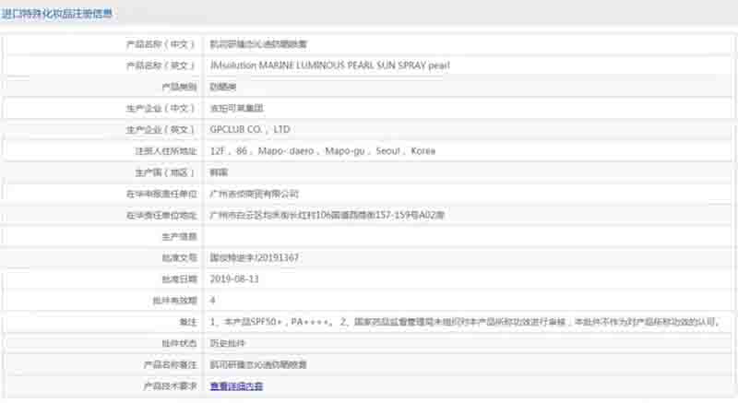Click the value beside 生产企业（中文）
738x403 pixels.
(x=236, y=108)
